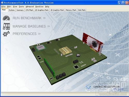Click the MANAGE BASELINES link
The height and width of the screenshot is (97, 129).
31,26
